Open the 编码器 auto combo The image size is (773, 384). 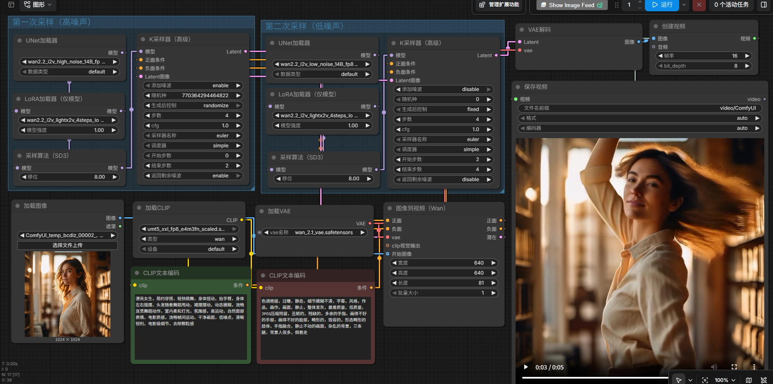[x=640, y=128]
